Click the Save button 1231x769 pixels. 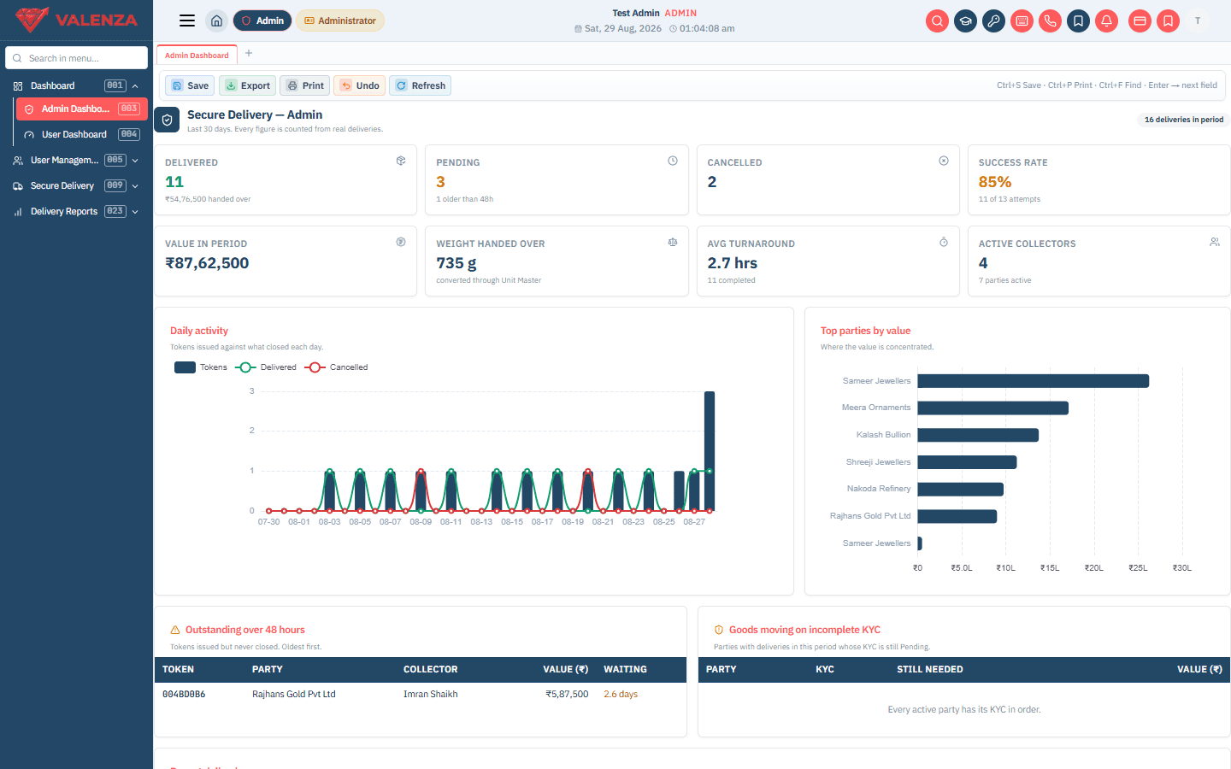(x=190, y=85)
